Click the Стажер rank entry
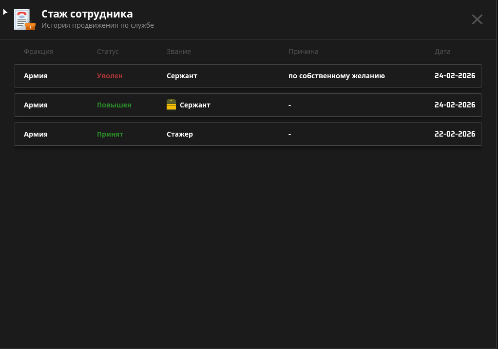This screenshot has height=349, width=498. pos(179,134)
